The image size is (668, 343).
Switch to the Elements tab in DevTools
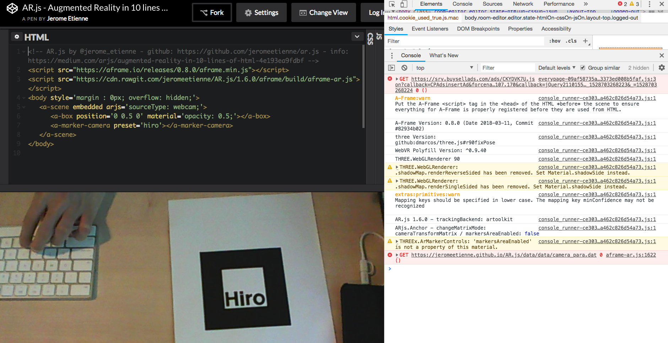(x=431, y=4)
